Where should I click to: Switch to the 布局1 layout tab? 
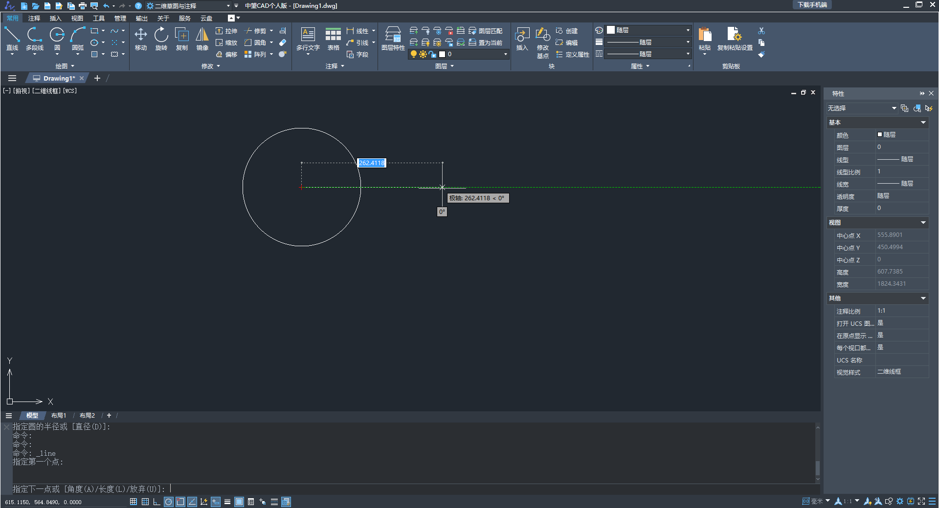pyautogui.click(x=59, y=415)
